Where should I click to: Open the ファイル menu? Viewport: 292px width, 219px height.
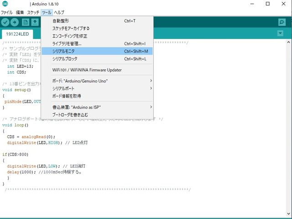pos(7,12)
